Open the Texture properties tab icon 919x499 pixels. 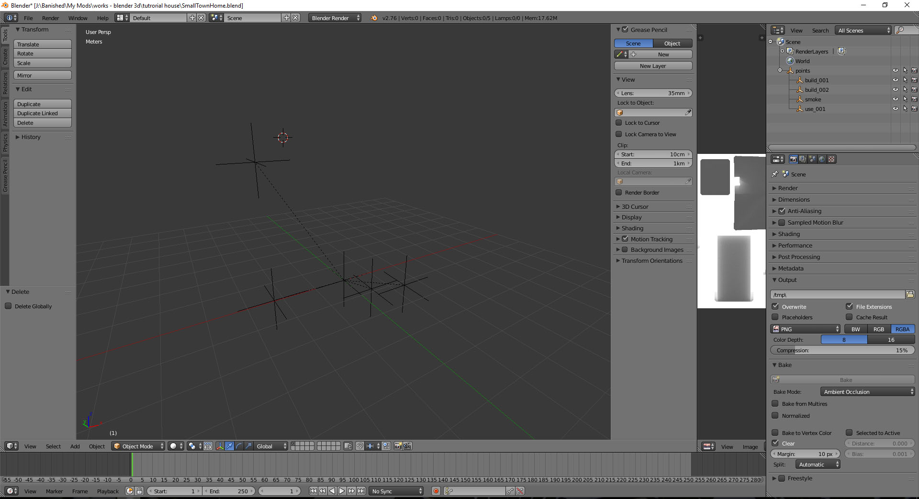[831, 159]
